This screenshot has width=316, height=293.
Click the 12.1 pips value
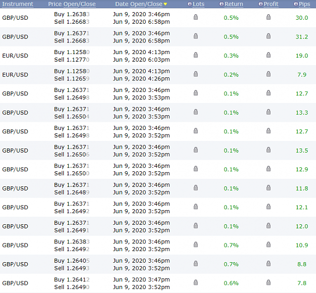302,207
